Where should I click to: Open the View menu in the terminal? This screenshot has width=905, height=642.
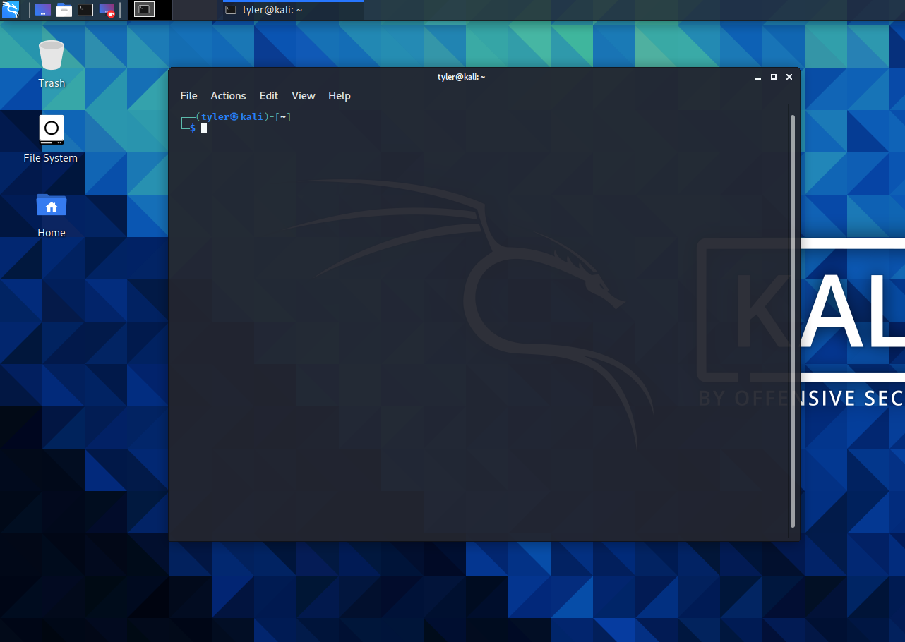[x=304, y=95]
